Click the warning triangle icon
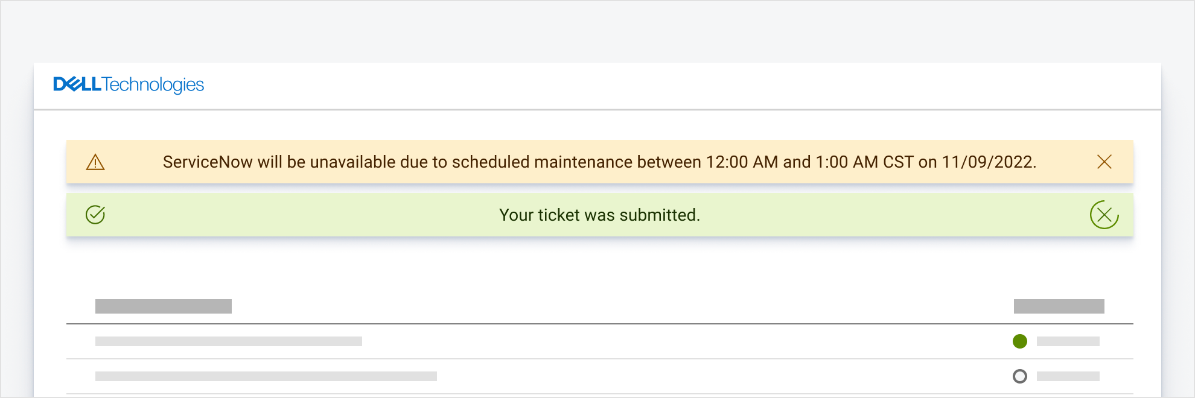Screen dimensions: 1195x398 pyautogui.click(x=95, y=162)
